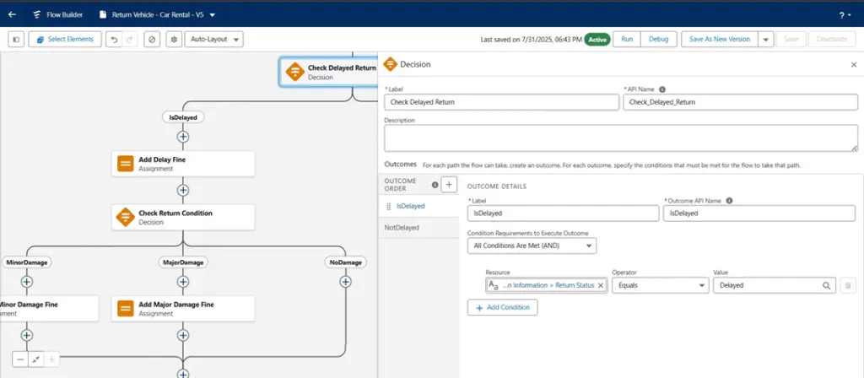This screenshot has height=378, width=864.
Task: Undo the last change
Action: 114,40
